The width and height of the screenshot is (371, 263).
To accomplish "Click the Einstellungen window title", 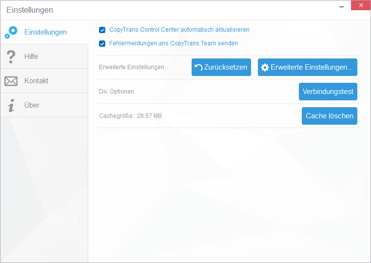I will click(30, 10).
